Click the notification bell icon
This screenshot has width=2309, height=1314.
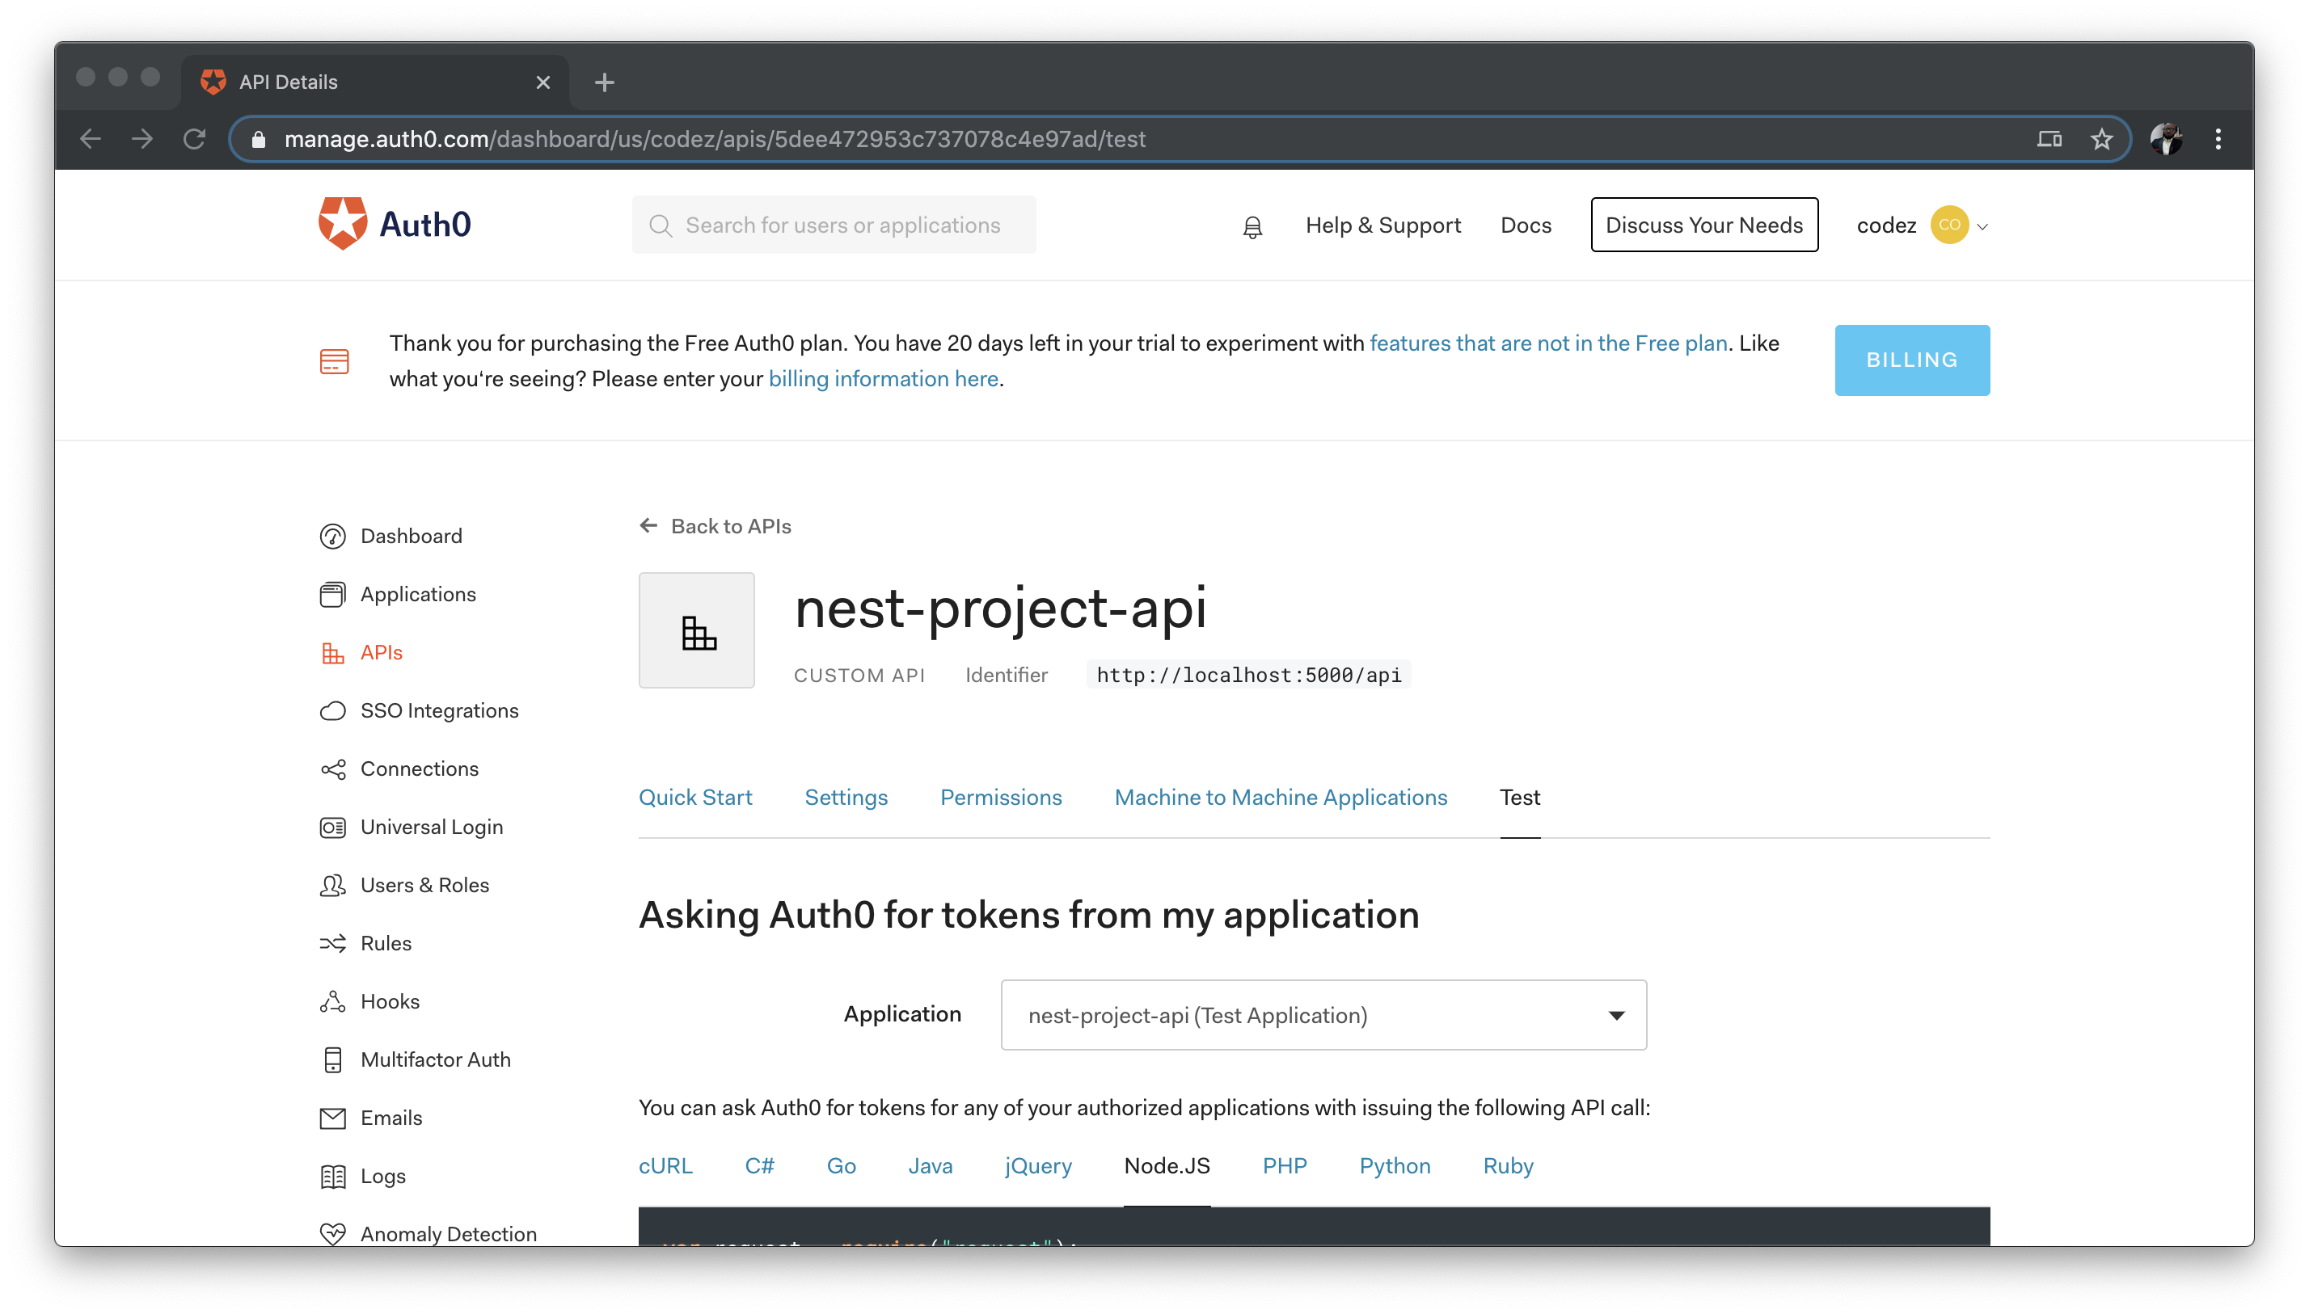pos(1252,226)
